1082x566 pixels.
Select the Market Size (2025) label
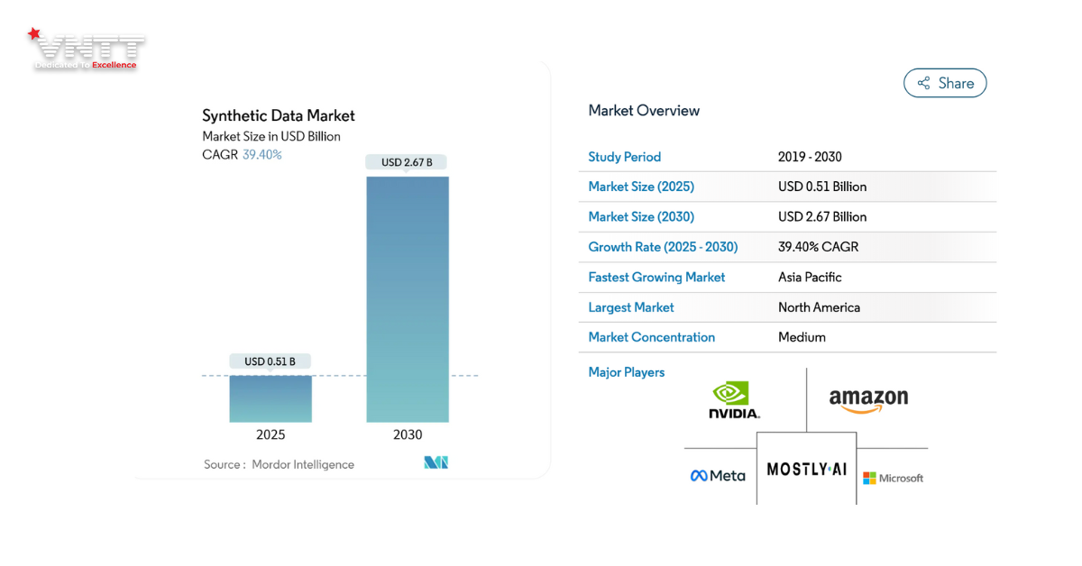641,187
